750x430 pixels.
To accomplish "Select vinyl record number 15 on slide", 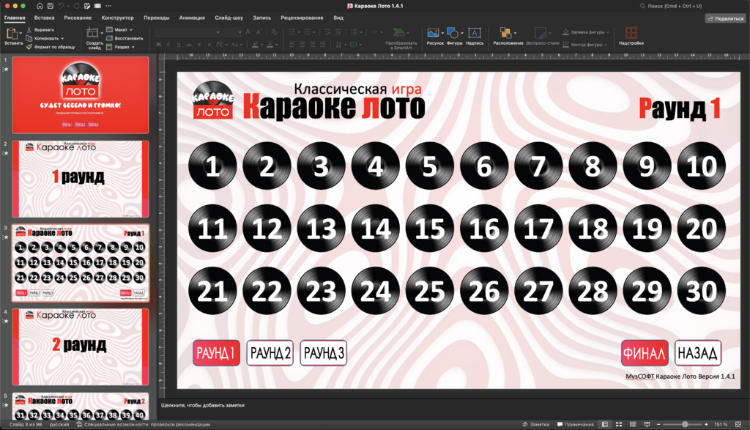I will point(429,228).
